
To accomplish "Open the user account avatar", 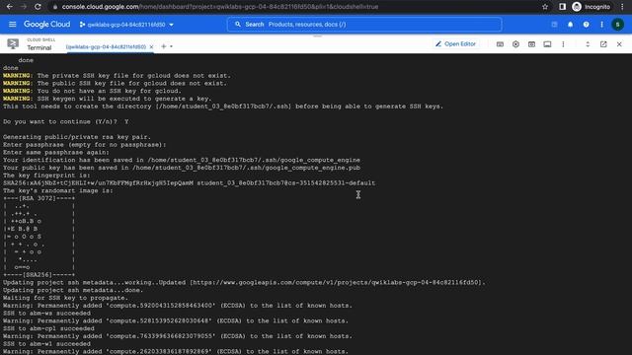I will pos(617,25).
